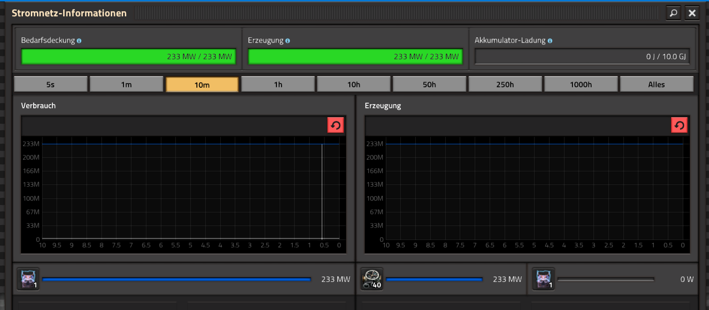Click the info icon next to the Erzeugung header
This screenshot has width=709, height=310.
288,41
